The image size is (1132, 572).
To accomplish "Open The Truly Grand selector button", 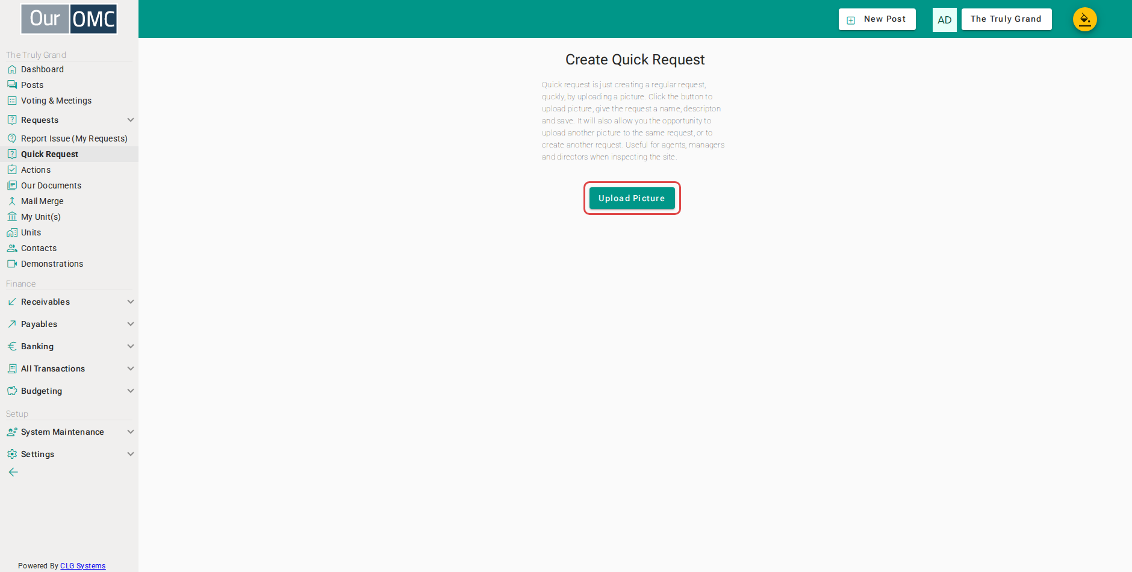I will point(1007,19).
